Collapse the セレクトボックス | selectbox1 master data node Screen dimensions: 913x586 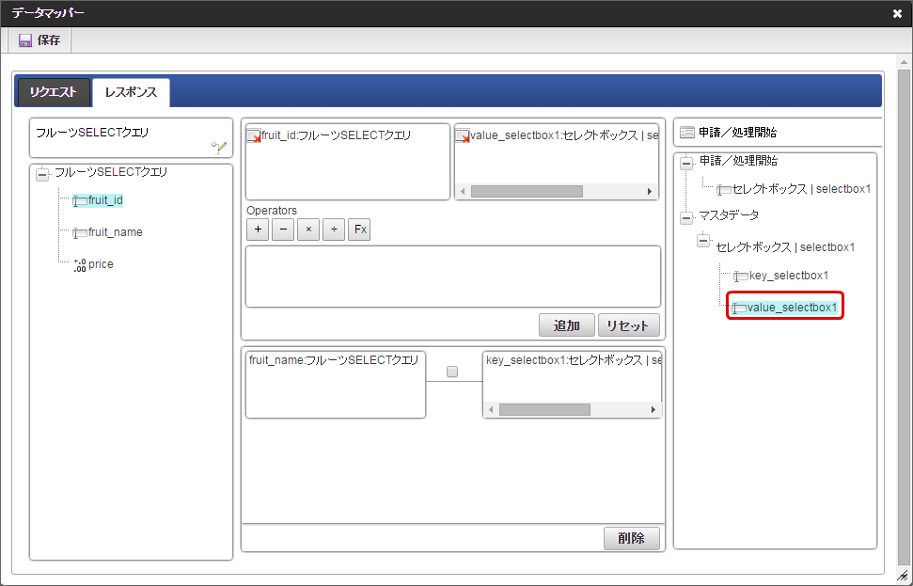coord(703,240)
